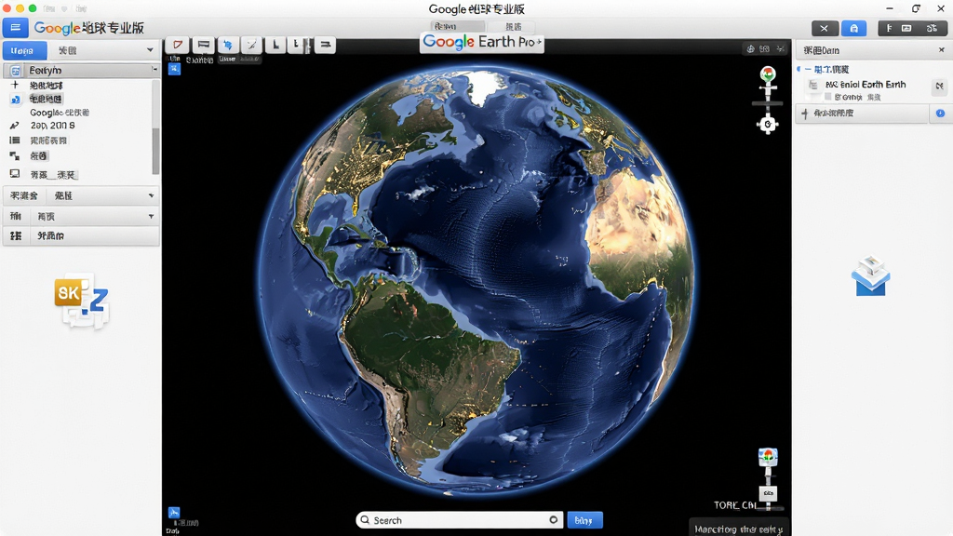This screenshot has width=953, height=536.
Task: Click the pencil icon beside "2op, 200 S"
Action: click(x=15, y=126)
